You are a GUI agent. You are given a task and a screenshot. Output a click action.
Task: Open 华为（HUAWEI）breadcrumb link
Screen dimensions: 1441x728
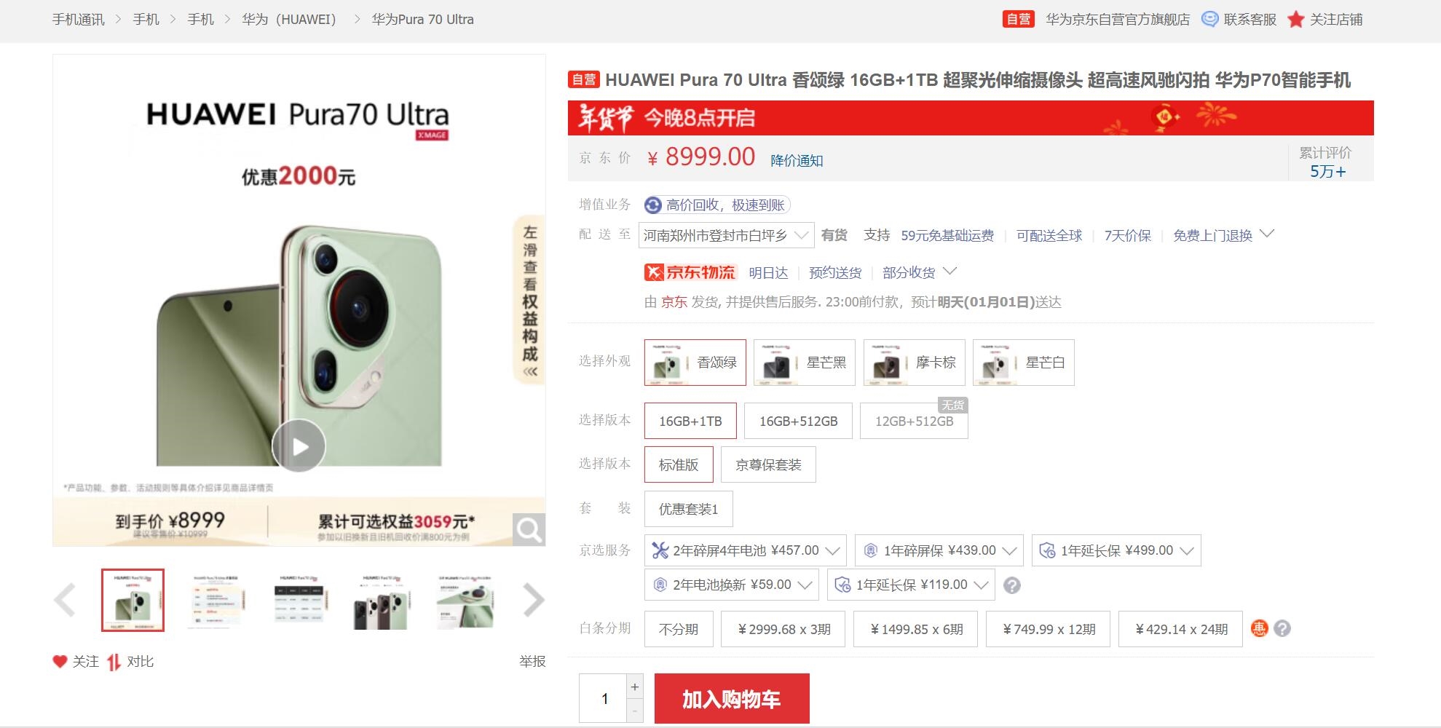(x=290, y=20)
